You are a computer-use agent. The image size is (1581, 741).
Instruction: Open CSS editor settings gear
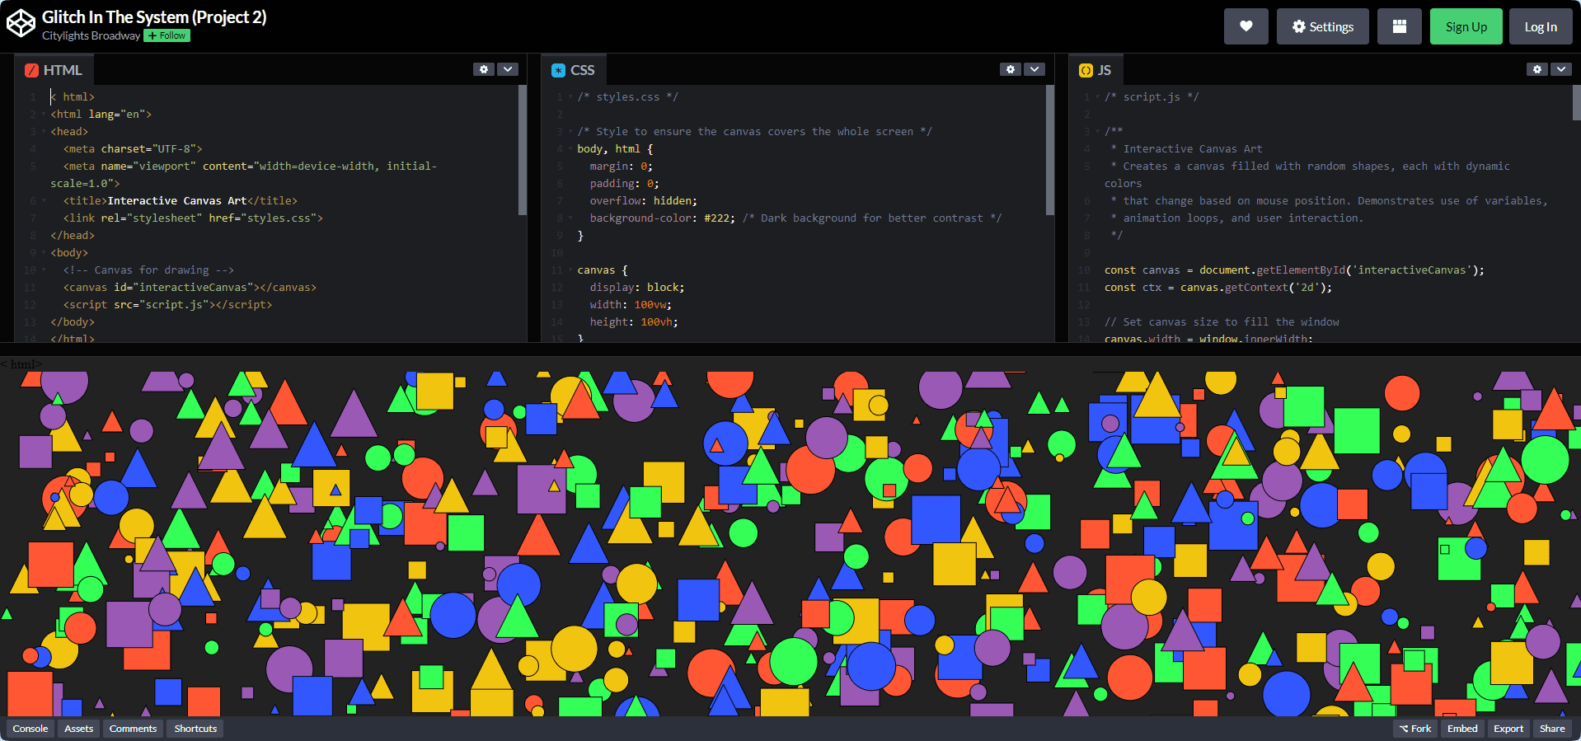(x=1011, y=69)
